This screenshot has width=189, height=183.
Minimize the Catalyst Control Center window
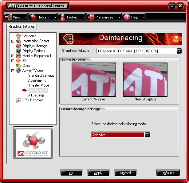point(172,6)
